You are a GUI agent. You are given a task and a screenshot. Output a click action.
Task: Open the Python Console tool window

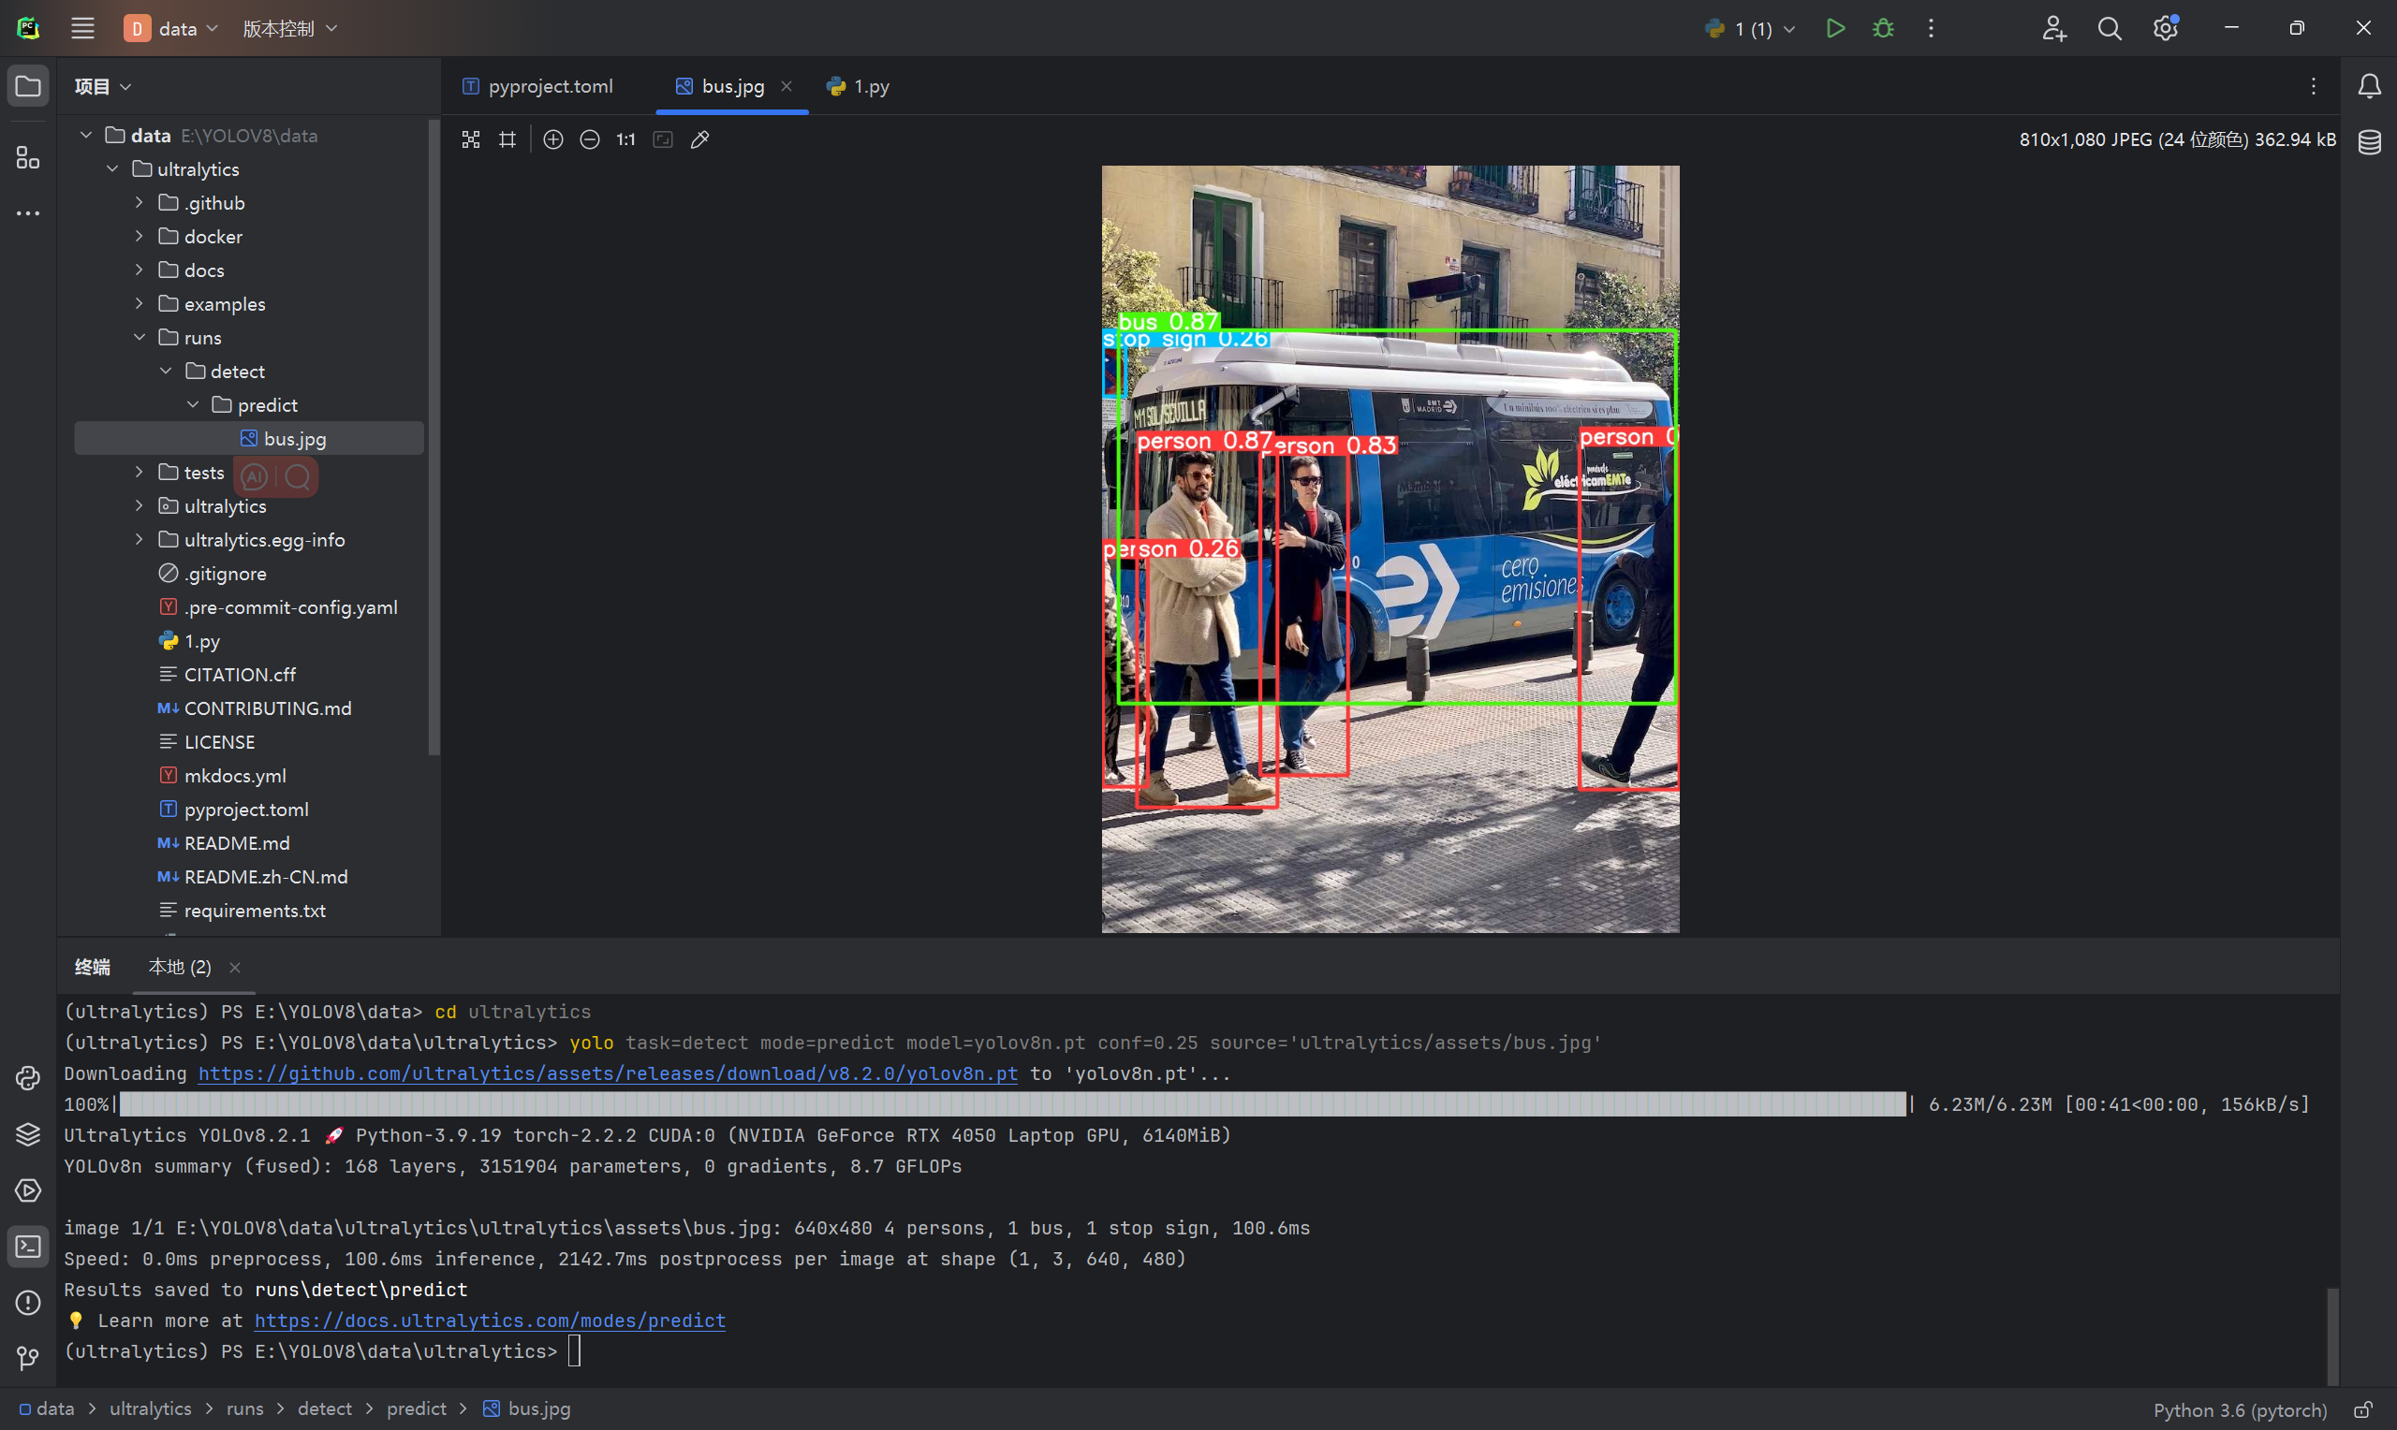tap(28, 1078)
